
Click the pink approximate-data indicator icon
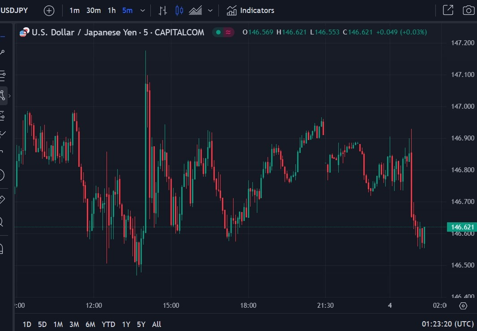tap(228, 32)
